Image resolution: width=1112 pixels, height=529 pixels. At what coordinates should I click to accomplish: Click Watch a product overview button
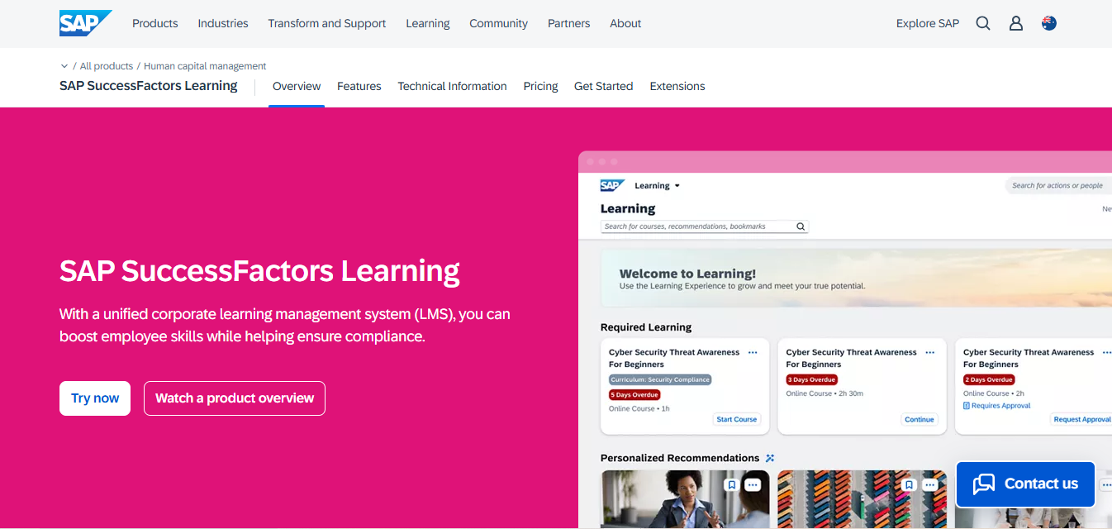235,398
